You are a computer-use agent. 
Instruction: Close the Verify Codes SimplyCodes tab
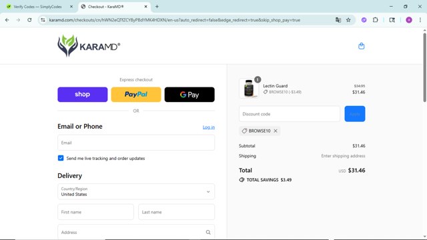pyautogui.click(x=71, y=7)
